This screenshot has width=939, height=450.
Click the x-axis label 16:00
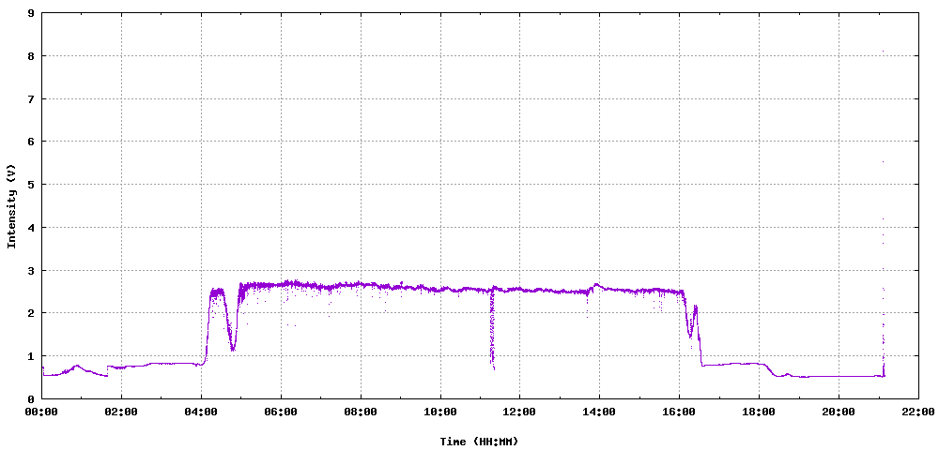tap(679, 412)
